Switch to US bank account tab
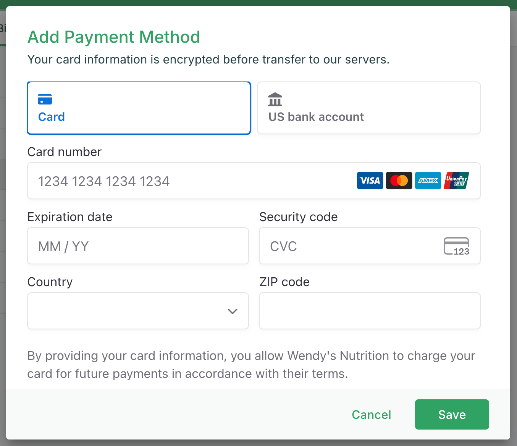 click(369, 108)
